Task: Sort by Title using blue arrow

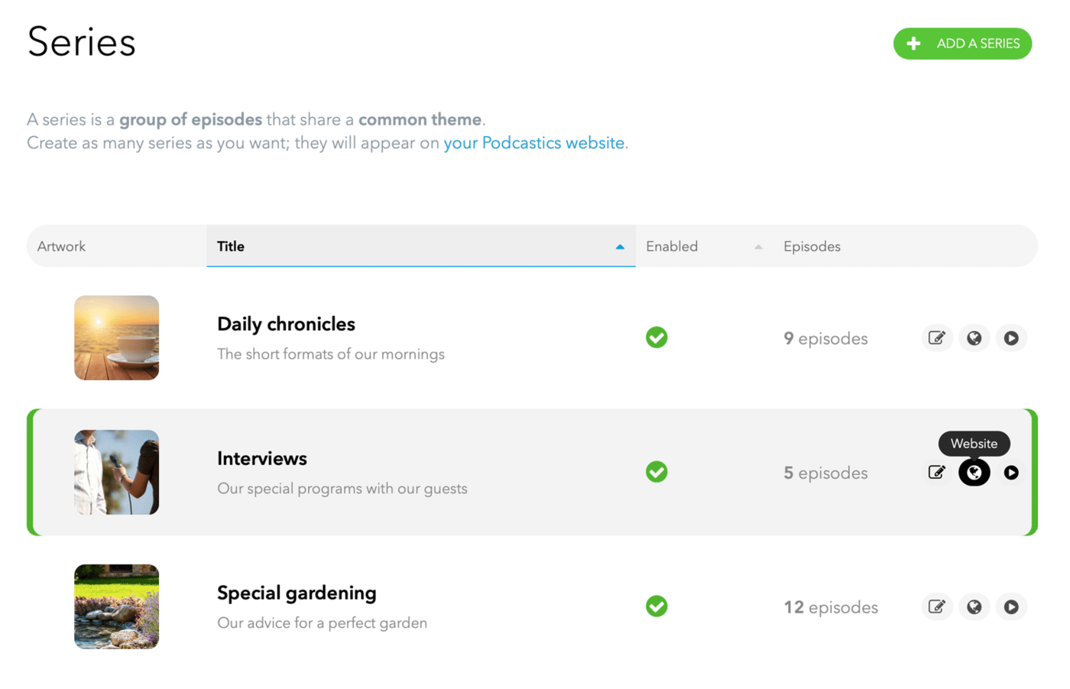Action: point(620,247)
